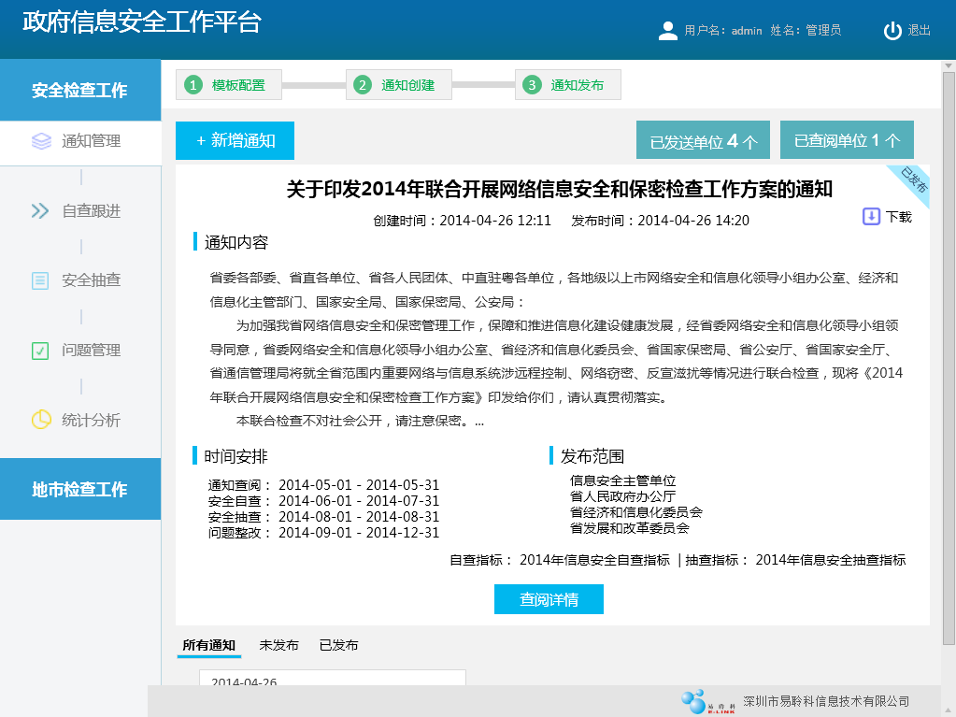Switch to the 未发布 tab
956x717 pixels.
[x=278, y=645]
